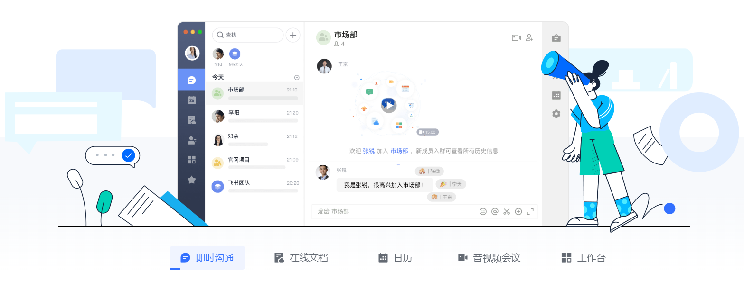Switch to the 音视频会议 tab

489,258
